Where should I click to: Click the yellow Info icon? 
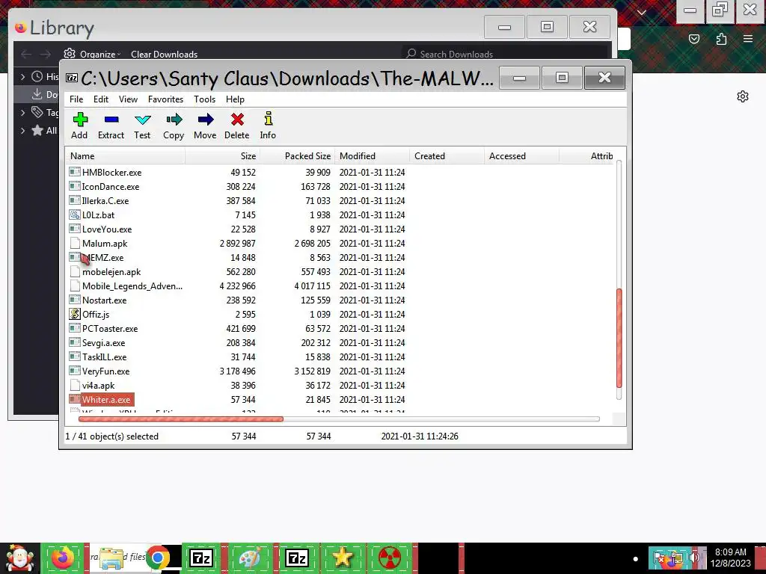tap(269, 119)
